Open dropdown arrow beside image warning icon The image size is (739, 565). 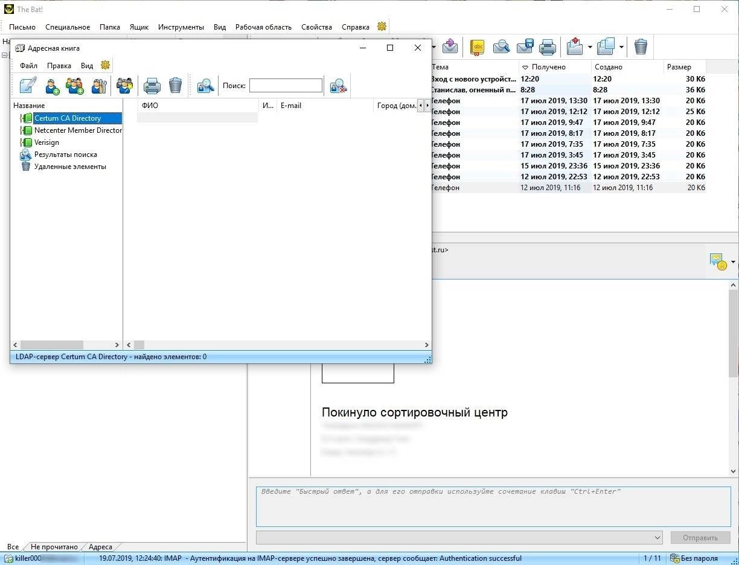(x=733, y=262)
